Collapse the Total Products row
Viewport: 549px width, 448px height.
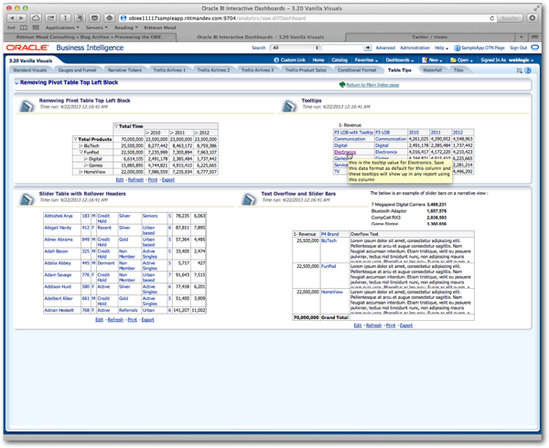click(75, 139)
